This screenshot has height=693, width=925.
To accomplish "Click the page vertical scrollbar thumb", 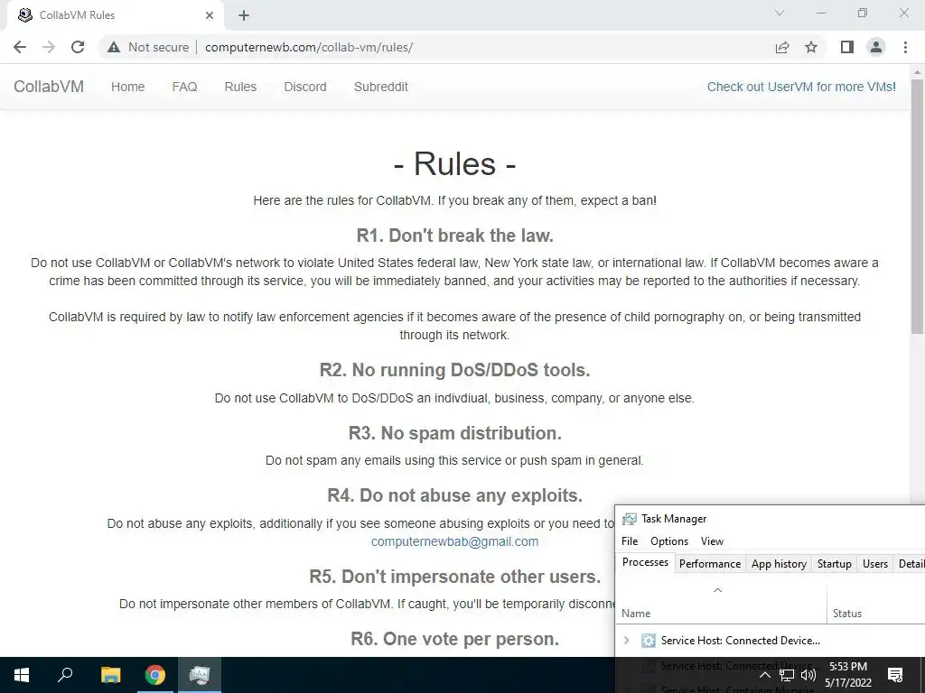I will tap(917, 207).
